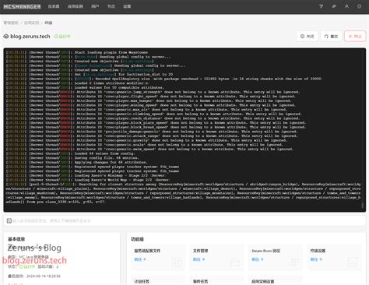
Task: Open the user profile icon in header
Action: (x=346, y=6)
